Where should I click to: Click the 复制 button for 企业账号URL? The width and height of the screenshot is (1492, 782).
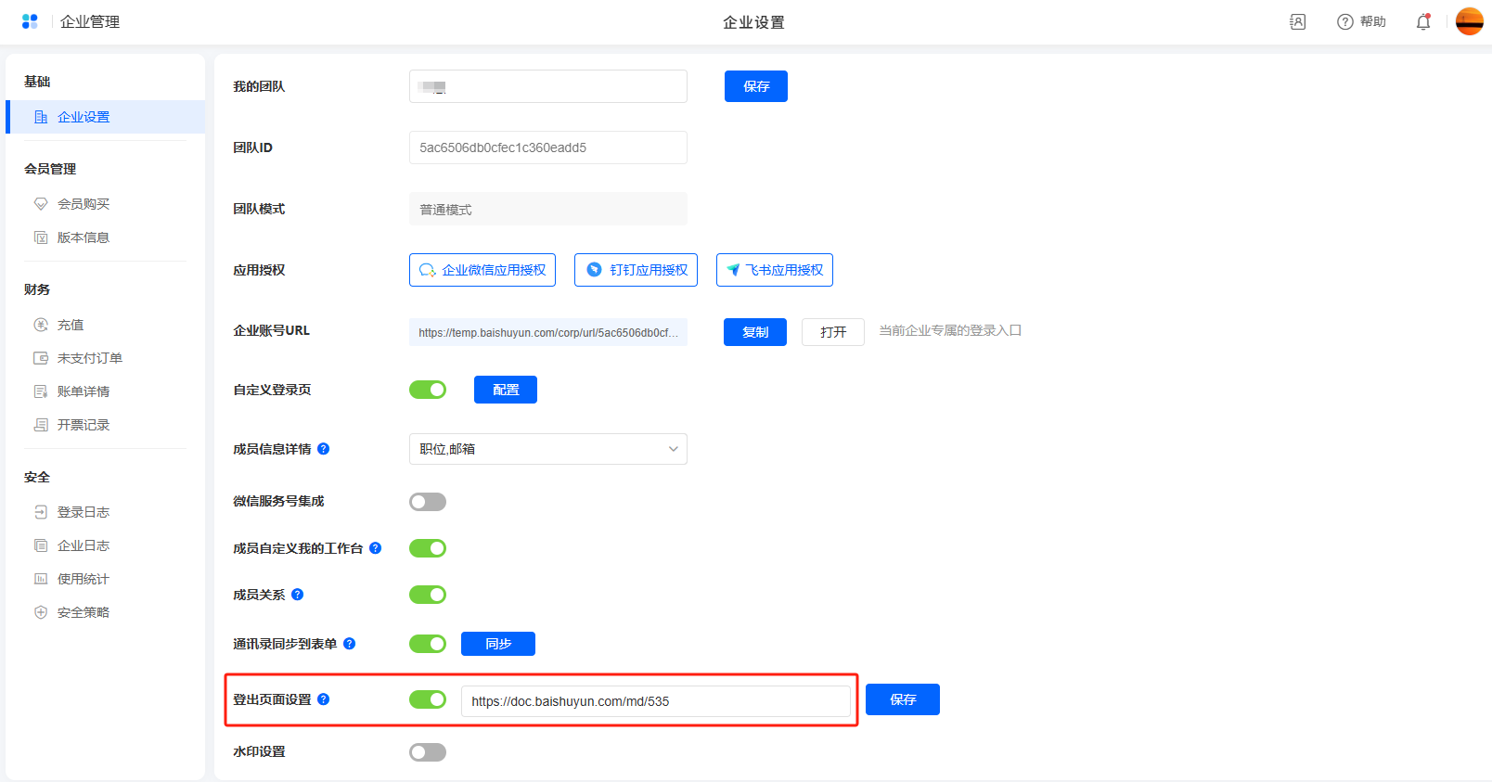click(754, 332)
